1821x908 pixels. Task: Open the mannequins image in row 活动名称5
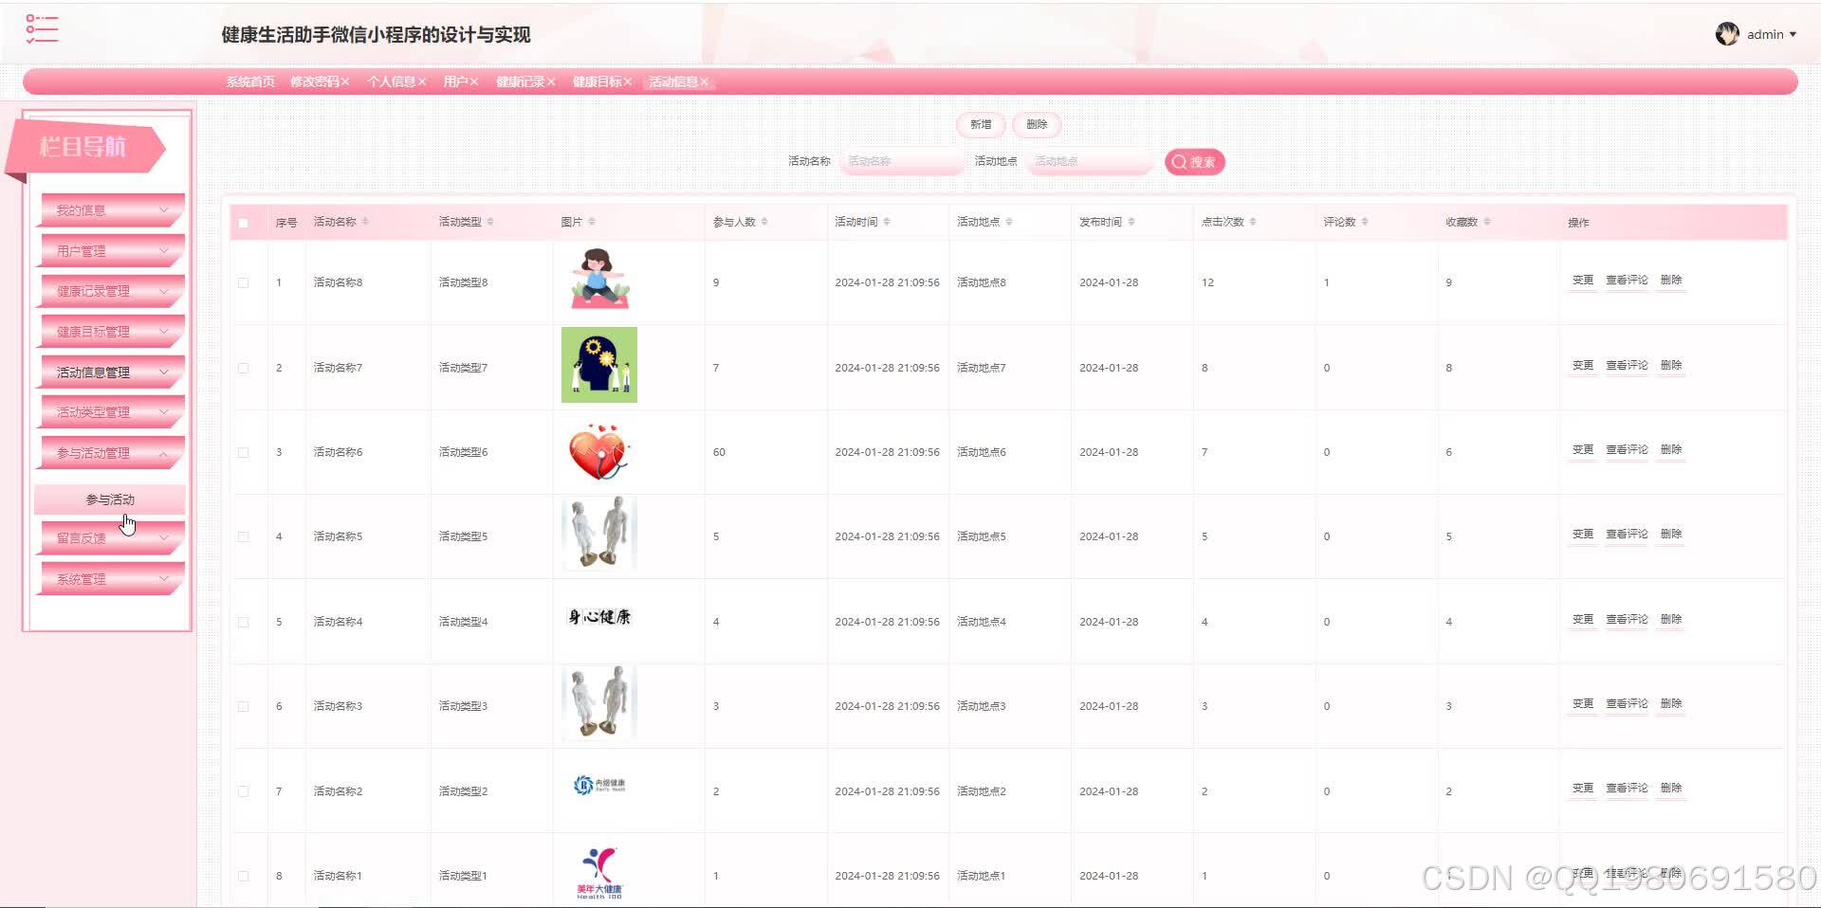click(x=599, y=534)
